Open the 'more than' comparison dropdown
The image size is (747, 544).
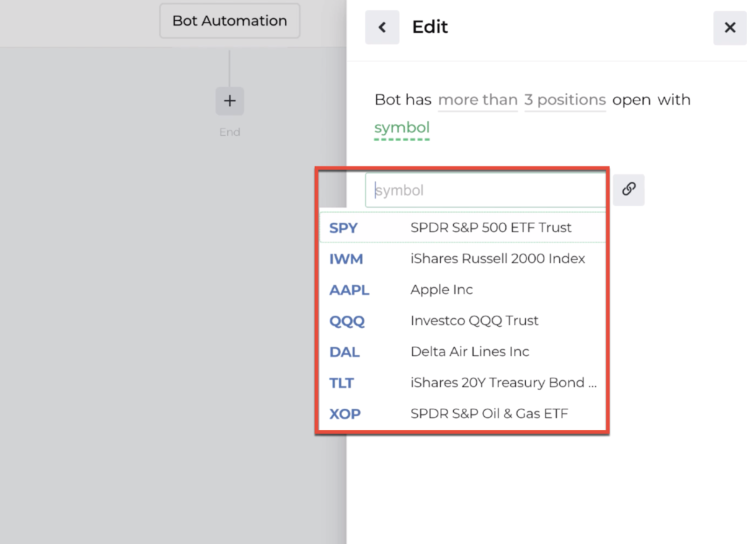[x=478, y=100]
